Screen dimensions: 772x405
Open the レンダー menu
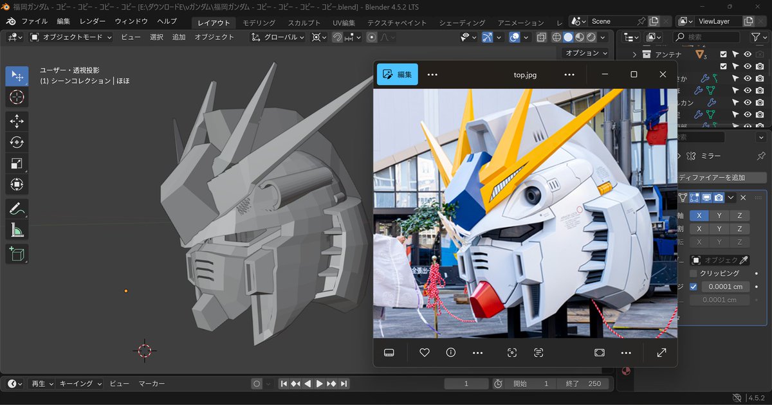pos(93,21)
